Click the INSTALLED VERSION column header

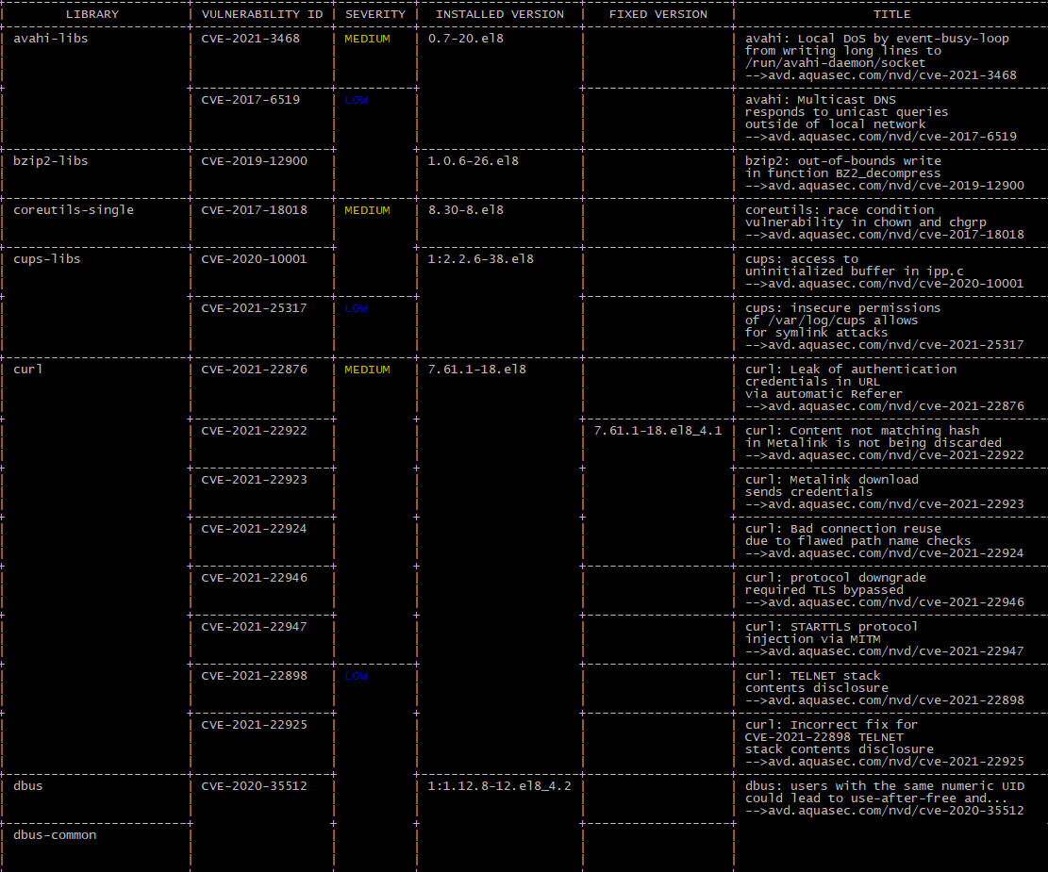click(499, 14)
